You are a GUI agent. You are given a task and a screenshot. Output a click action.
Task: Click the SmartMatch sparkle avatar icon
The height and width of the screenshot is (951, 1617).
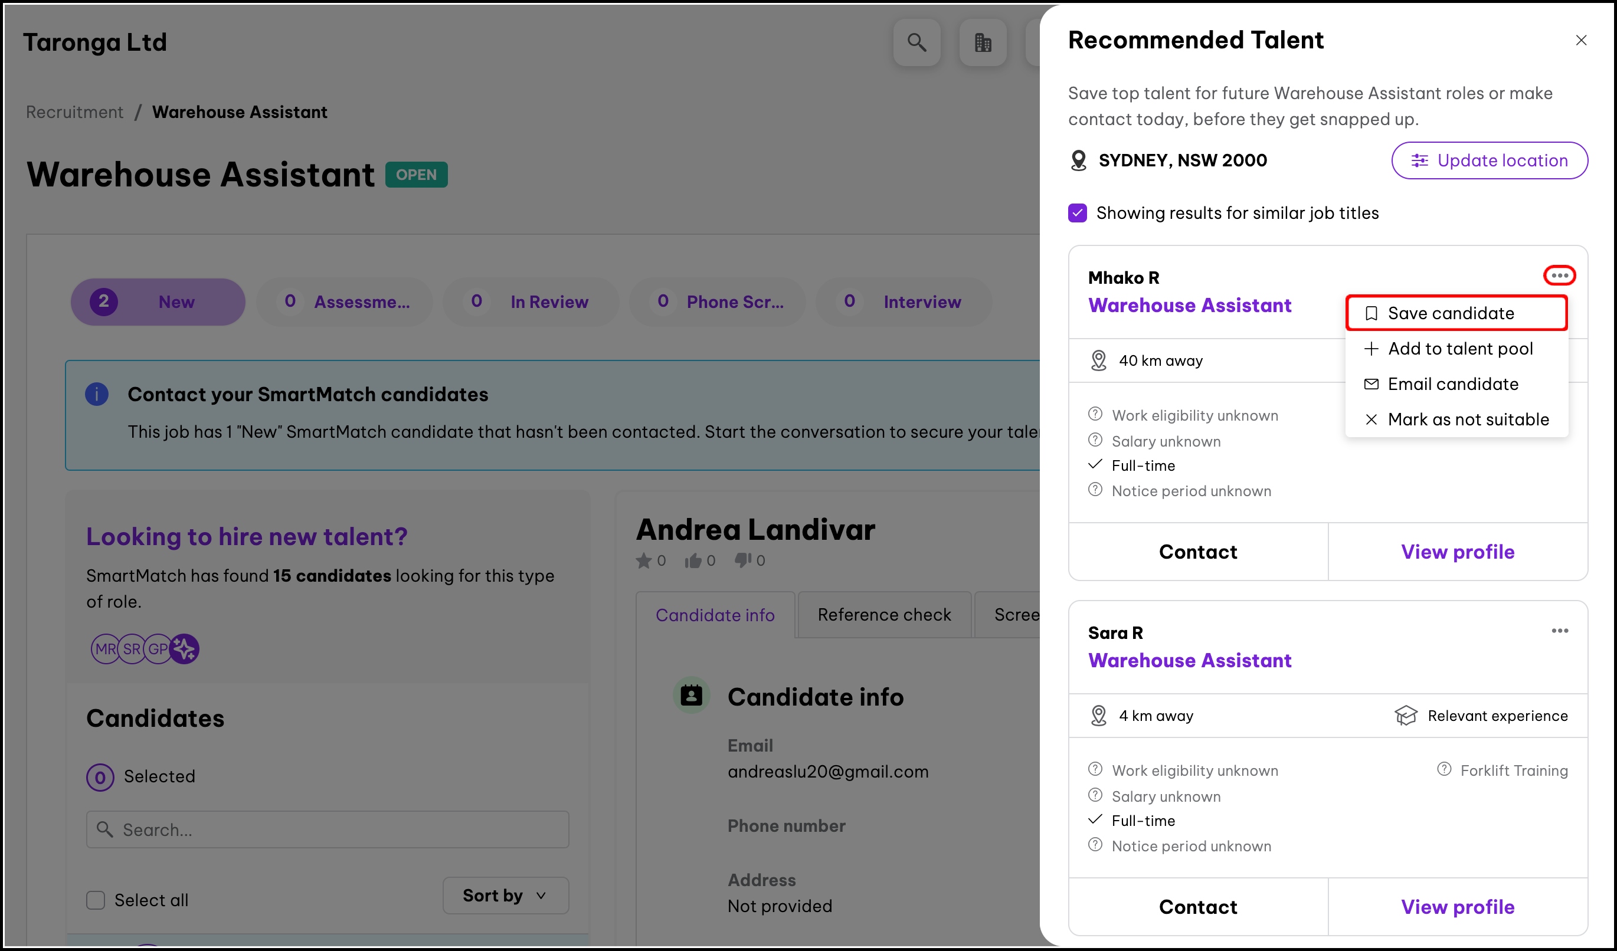[x=185, y=649]
